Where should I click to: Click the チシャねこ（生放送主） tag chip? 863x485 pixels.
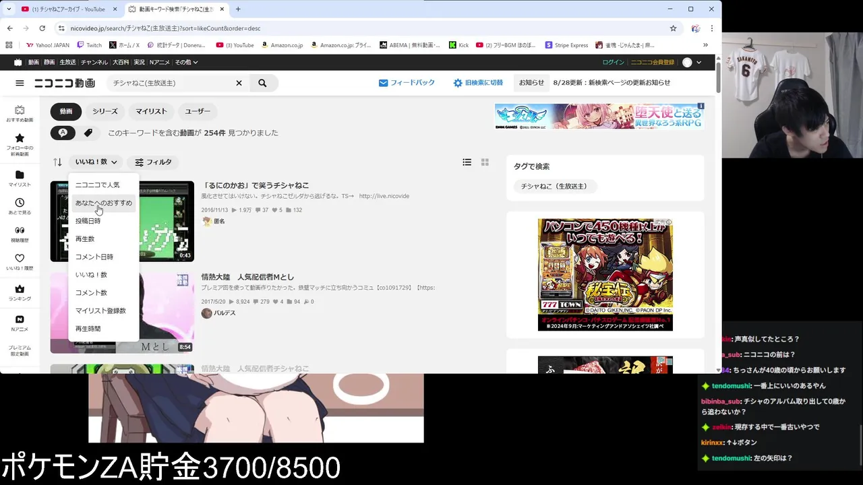pos(555,186)
